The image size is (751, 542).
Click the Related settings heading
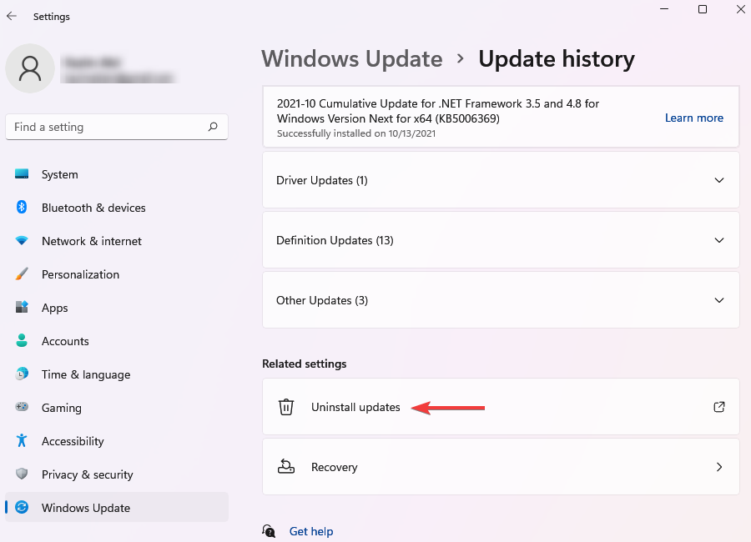point(304,364)
